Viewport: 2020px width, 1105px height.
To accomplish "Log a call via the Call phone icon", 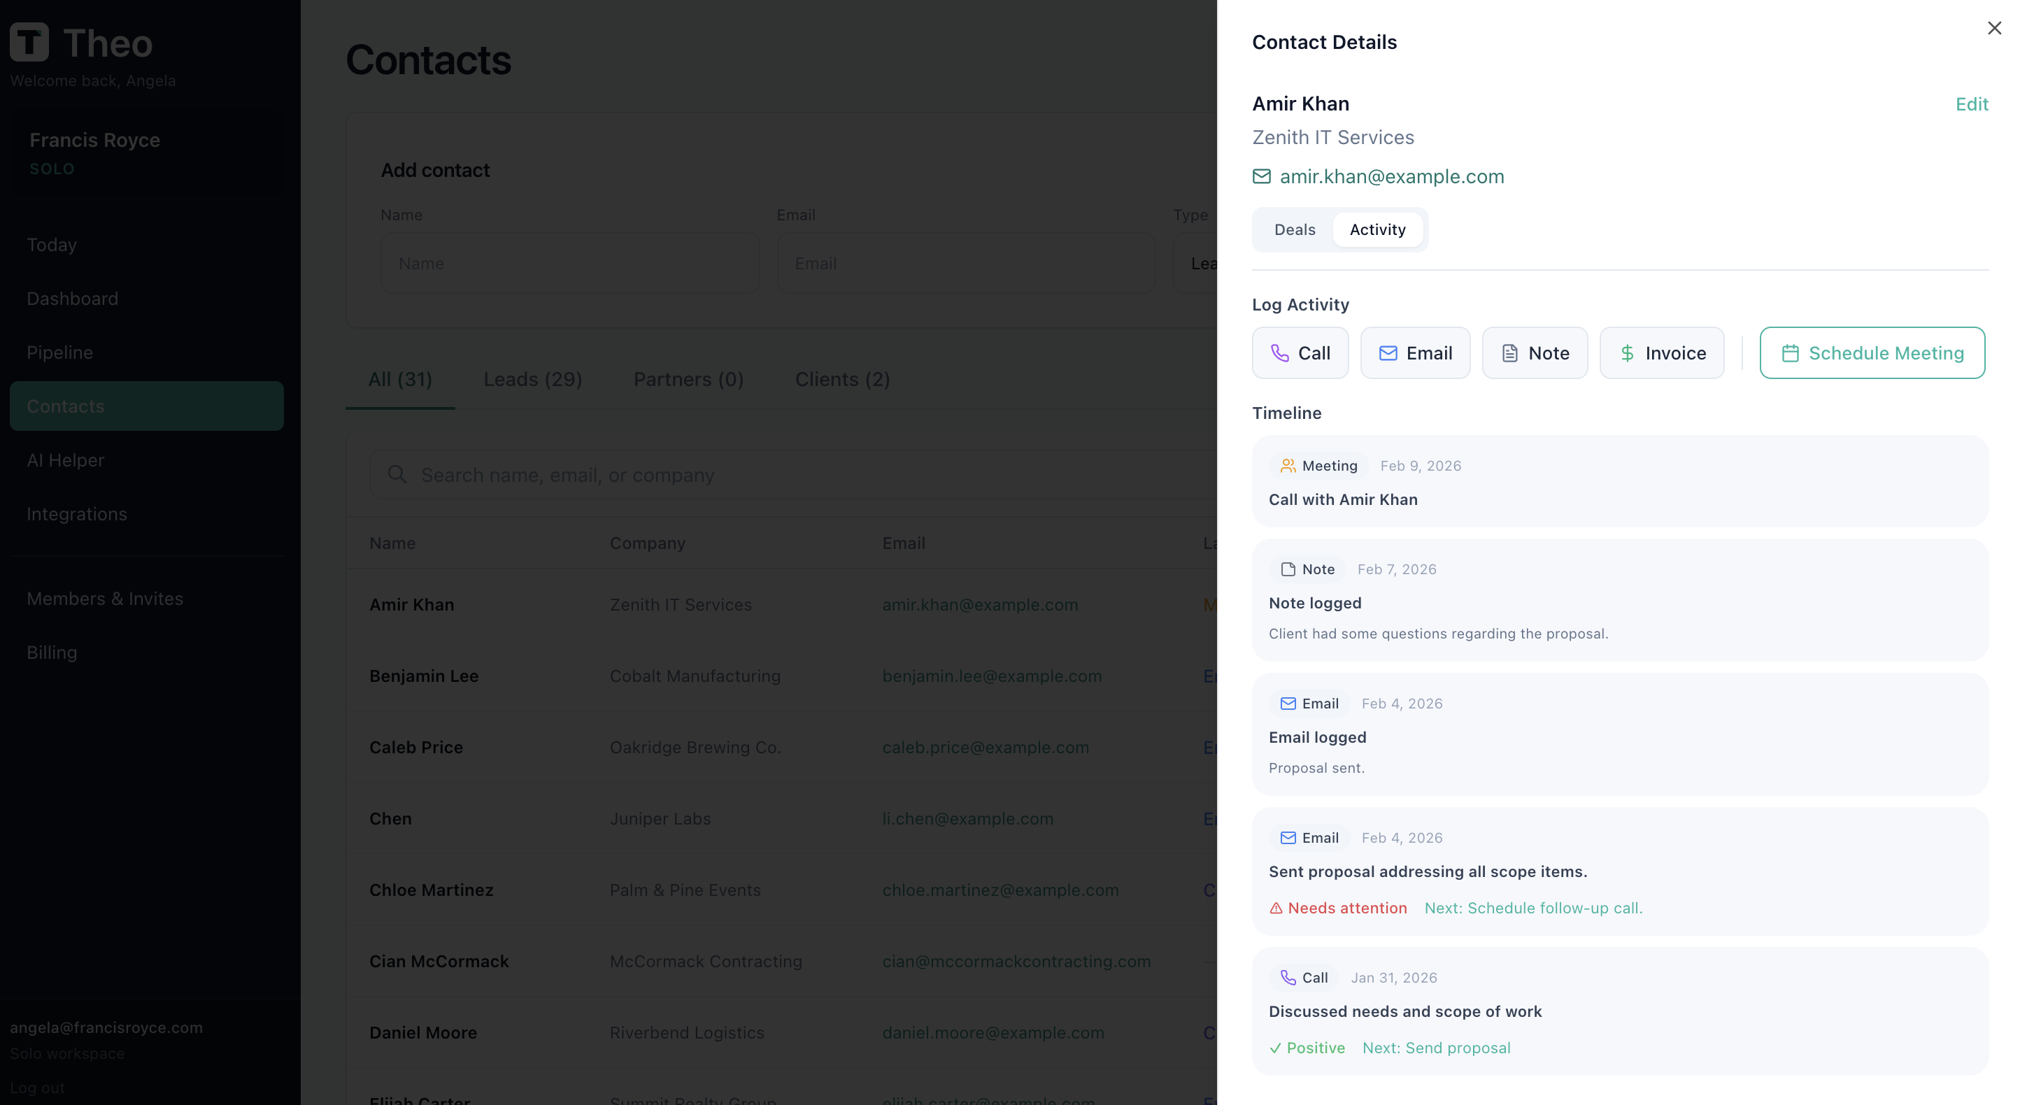I will click(x=1281, y=353).
